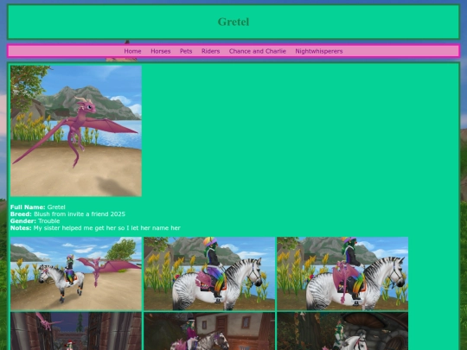
Task: Click the Full Name: Gretel line
Action: [x=38, y=207]
